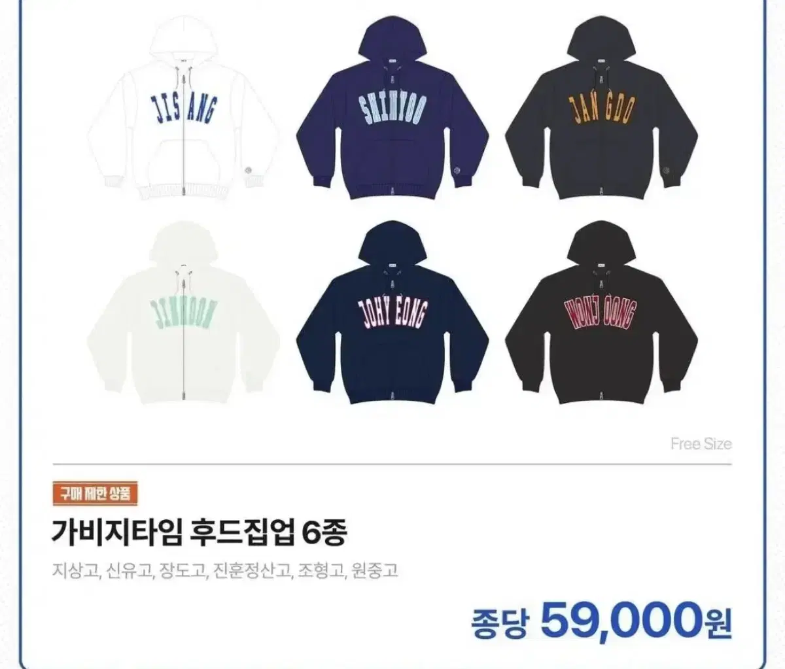Click the school list text starting 지상고
This screenshot has width=785, height=669.
[225, 572]
